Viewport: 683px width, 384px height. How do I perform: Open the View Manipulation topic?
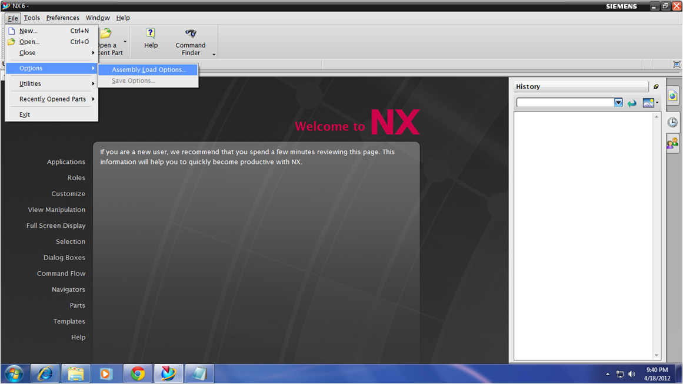[56, 210]
